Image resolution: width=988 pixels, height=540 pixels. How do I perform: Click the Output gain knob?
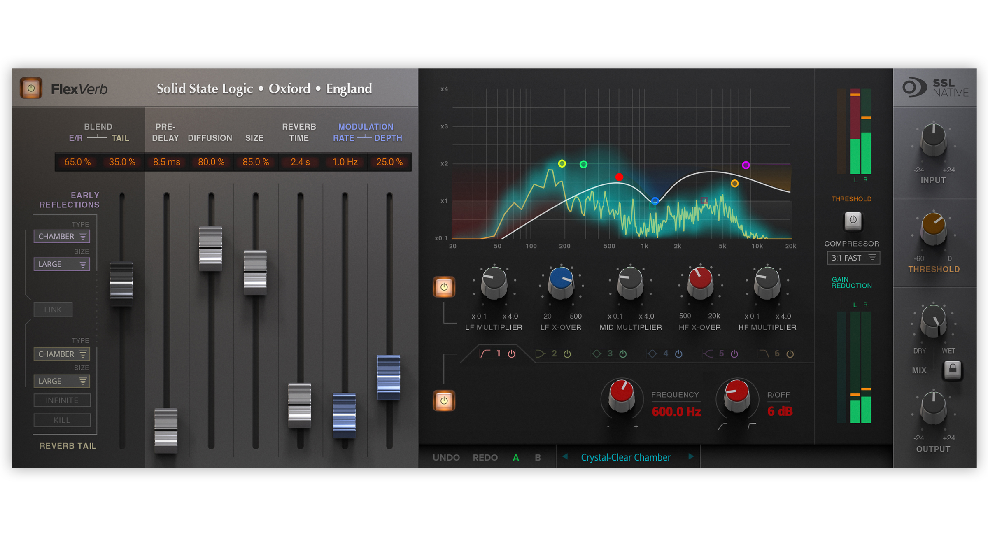[x=933, y=408]
